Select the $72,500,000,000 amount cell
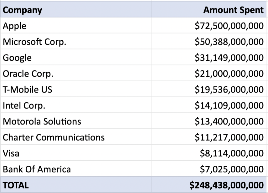This screenshot has width=268, height=193. click(x=229, y=26)
